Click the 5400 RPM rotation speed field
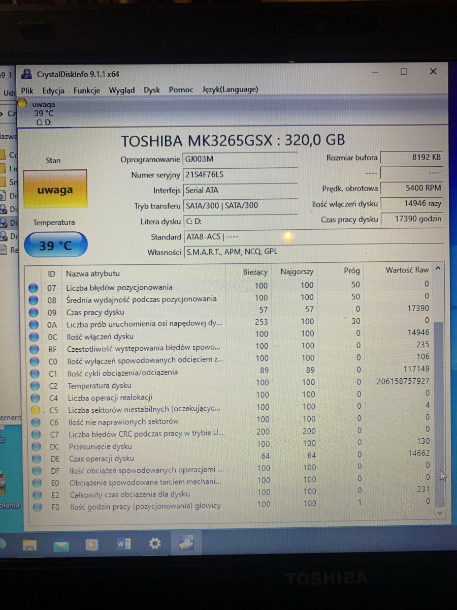The image size is (457, 610). [x=412, y=188]
